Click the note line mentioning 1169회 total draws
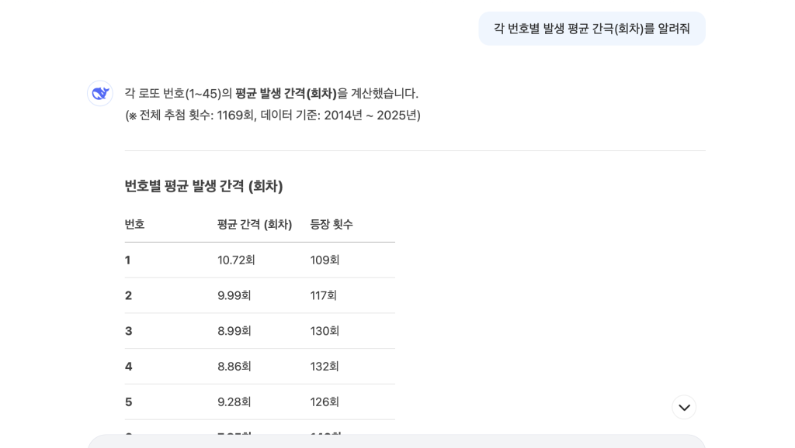The image size is (795, 448). [x=273, y=115]
